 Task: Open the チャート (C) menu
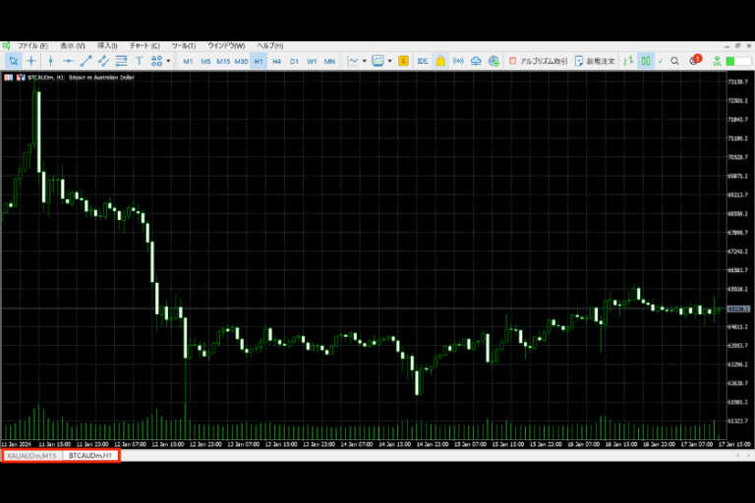click(x=144, y=46)
